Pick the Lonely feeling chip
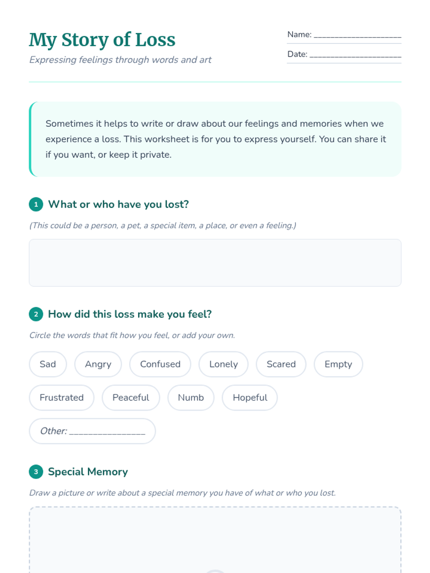This screenshot has width=430, height=573. click(x=224, y=364)
